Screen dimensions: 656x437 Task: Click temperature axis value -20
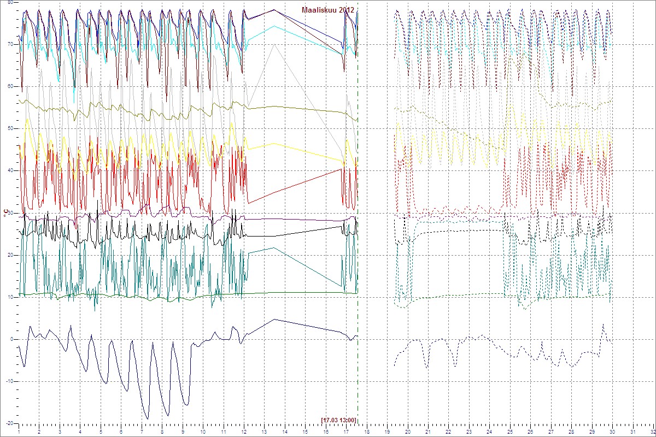[x=9, y=423]
